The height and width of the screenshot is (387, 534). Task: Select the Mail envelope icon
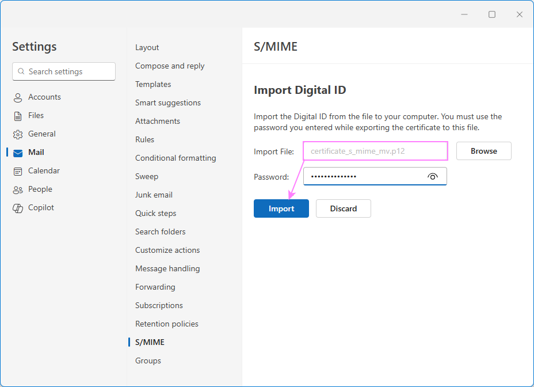pos(17,152)
